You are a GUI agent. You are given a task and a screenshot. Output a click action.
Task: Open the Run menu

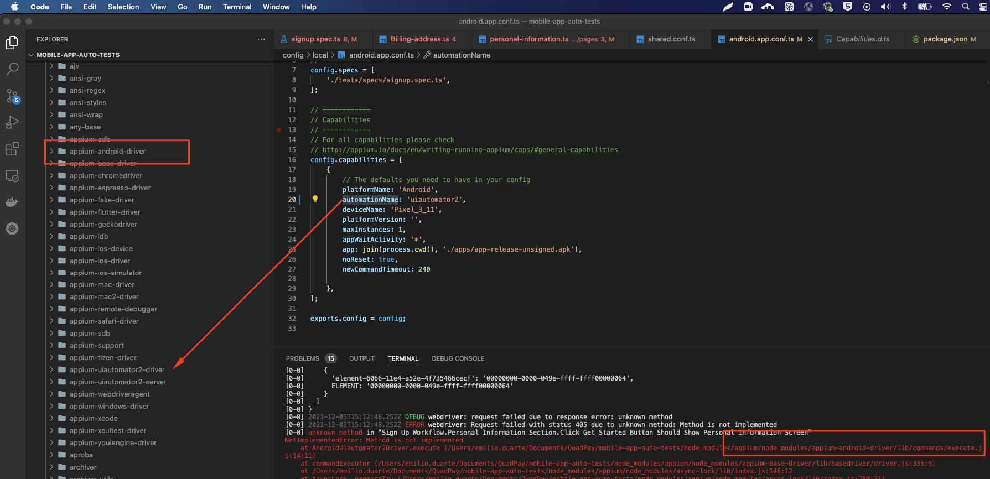205,7
